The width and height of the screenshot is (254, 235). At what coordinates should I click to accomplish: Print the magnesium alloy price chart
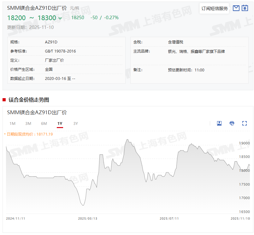coord(232,123)
